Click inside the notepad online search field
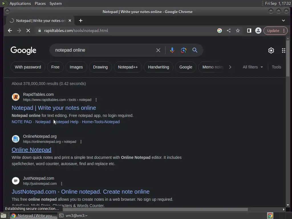Screen dimensions: 292x219 pos(104,50)
